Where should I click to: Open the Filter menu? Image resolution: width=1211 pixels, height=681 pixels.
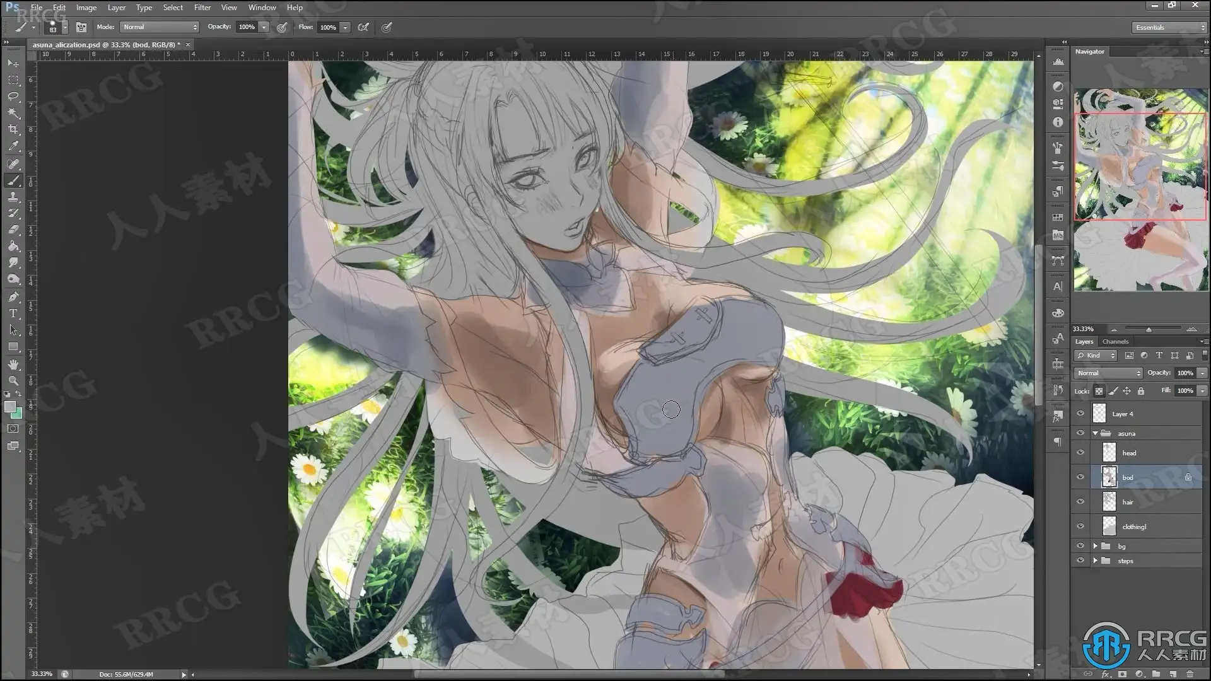point(202,8)
